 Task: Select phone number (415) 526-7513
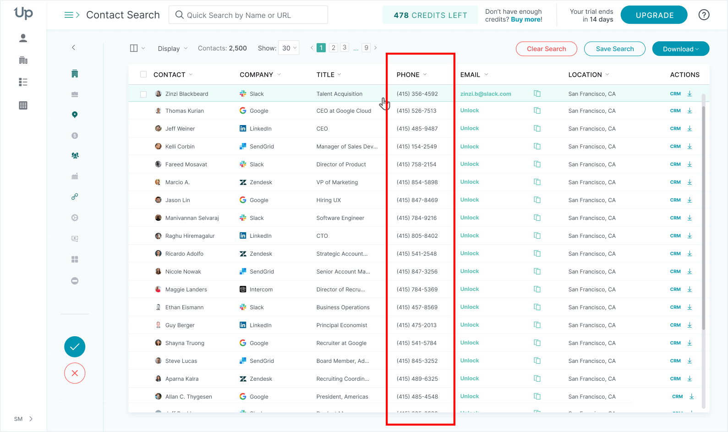[416, 111]
